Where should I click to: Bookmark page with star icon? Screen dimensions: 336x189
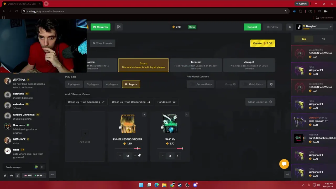tap(286, 11)
